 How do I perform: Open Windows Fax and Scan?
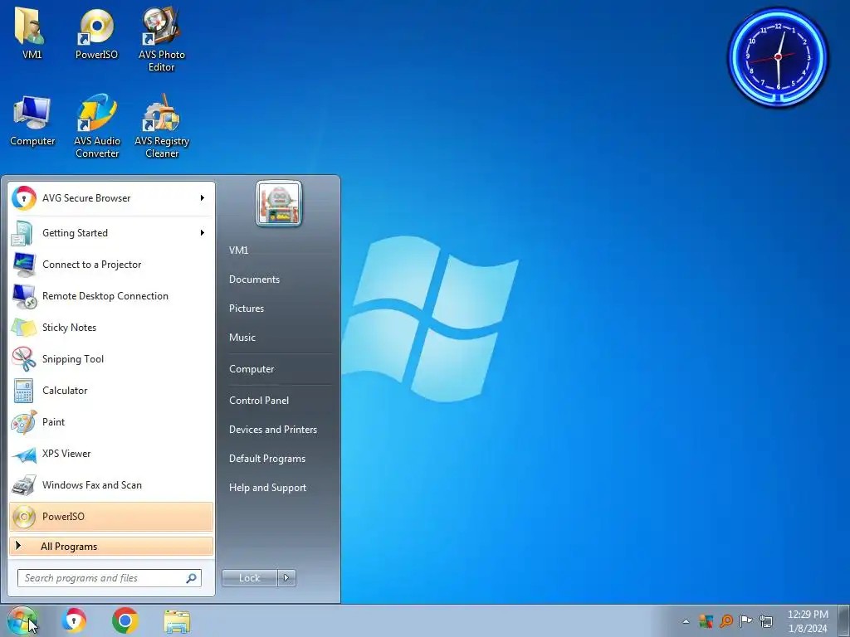(x=111, y=484)
